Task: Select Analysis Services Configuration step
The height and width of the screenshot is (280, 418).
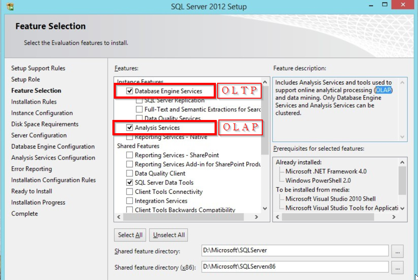Action: [x=53, y=157]
